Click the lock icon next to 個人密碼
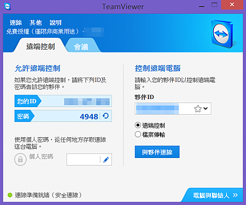Viewport: 246px width, 205px height. click(x=20, y=160)
